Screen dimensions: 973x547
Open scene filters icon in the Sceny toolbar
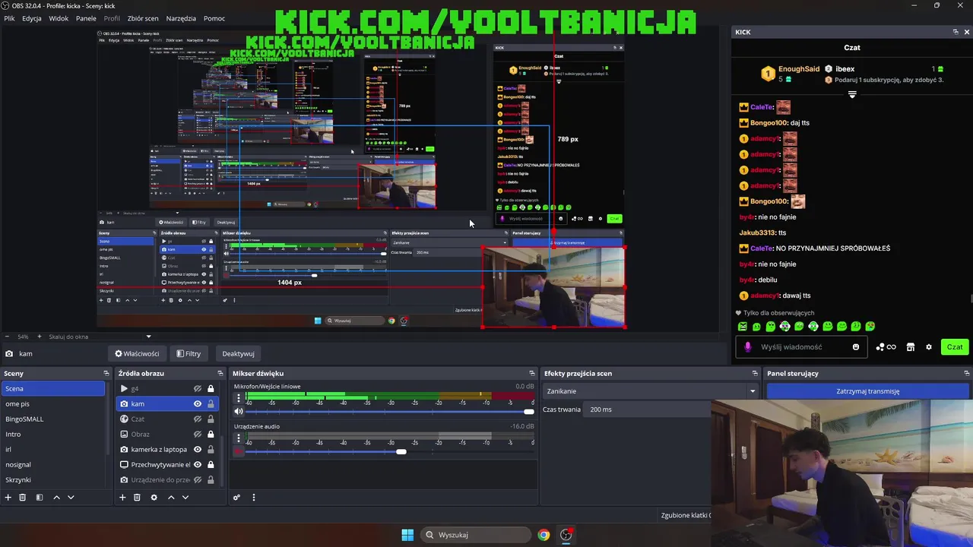tap(40, 498)
